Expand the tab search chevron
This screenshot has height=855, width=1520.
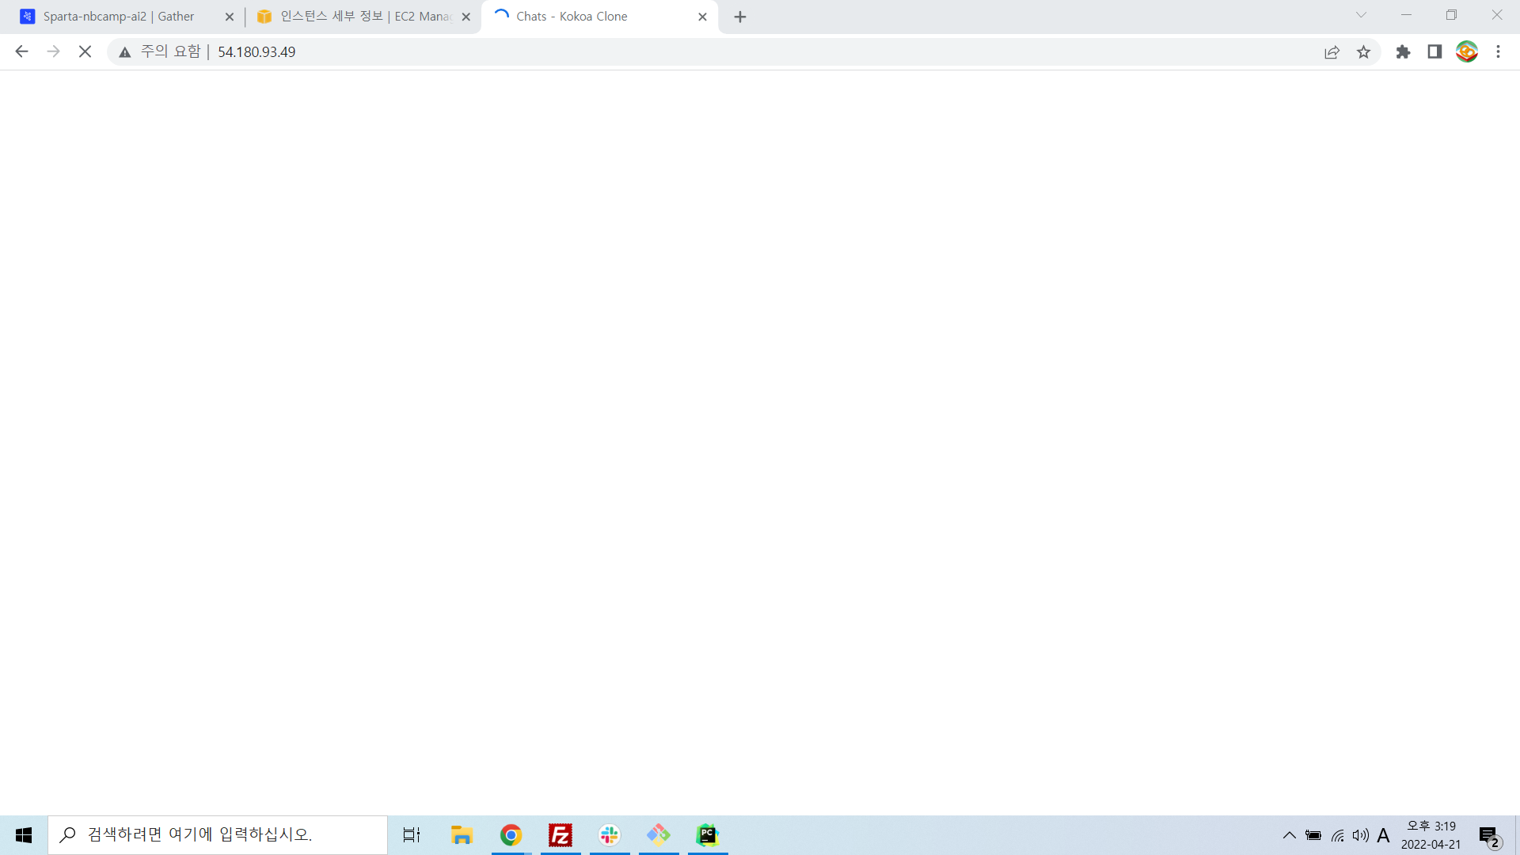pyautogui.click(x=1361, y=15)
